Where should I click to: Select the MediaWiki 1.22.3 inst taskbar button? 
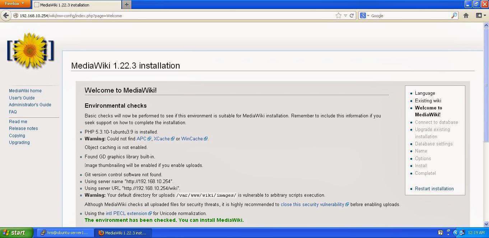point(123,233)
